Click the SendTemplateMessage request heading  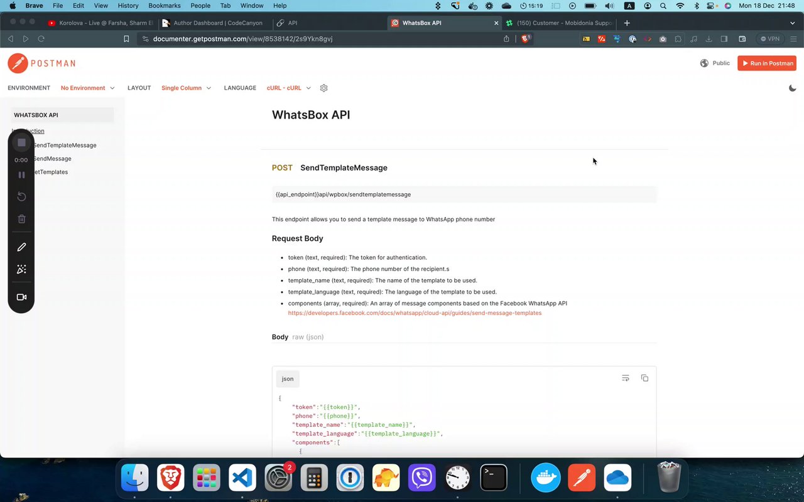(x=344, y=168)
